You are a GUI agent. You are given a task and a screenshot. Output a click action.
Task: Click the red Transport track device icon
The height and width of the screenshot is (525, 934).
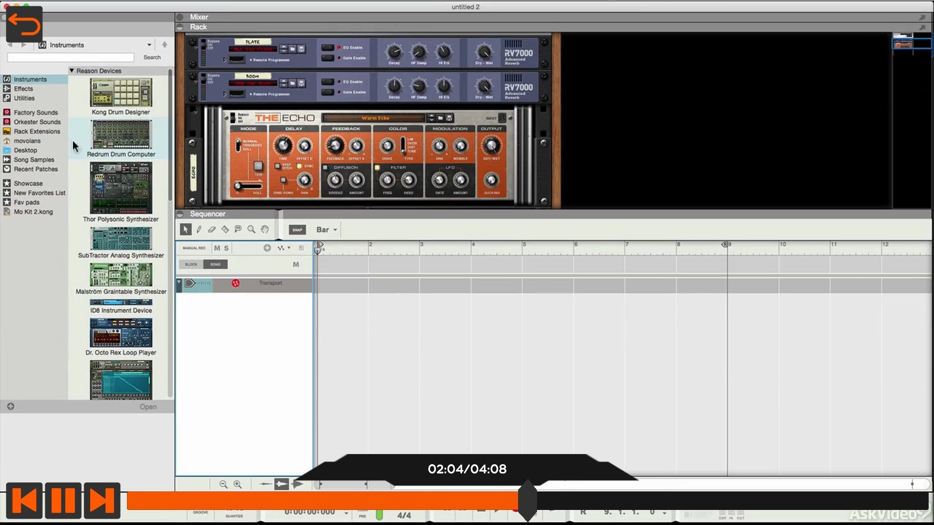(x=235, y=283)
